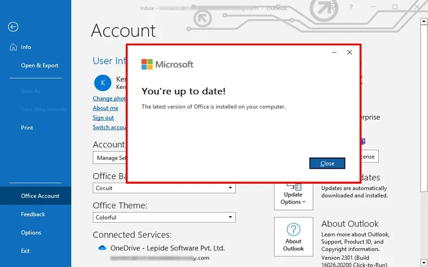Viewport: 428px width, 267px height.
Task: Click the "You're up to date!" heading
Action: click(184, 91)
